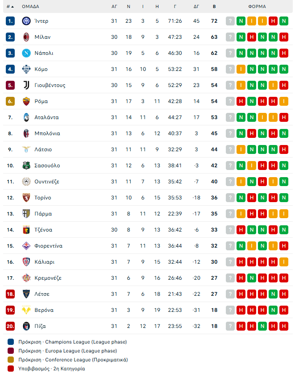Select the Ρόμα team crest
Viewport: 295px width, 373px height.
[26, 101]
